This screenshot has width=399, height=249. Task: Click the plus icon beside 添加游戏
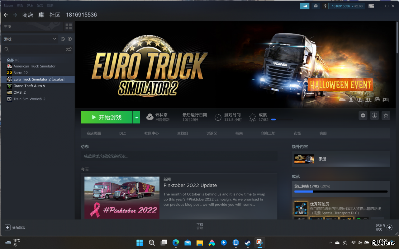pyautogui.click(x=7, y=228)
